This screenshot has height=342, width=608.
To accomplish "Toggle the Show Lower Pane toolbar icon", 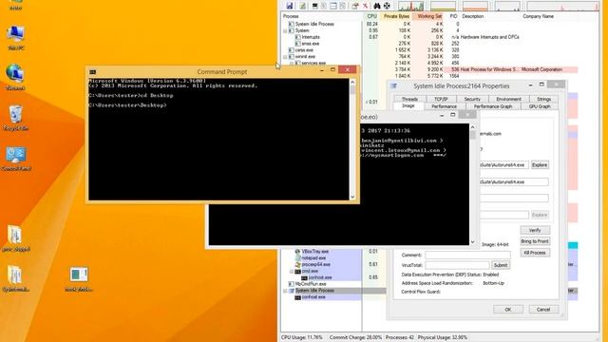I will (333, 6).
